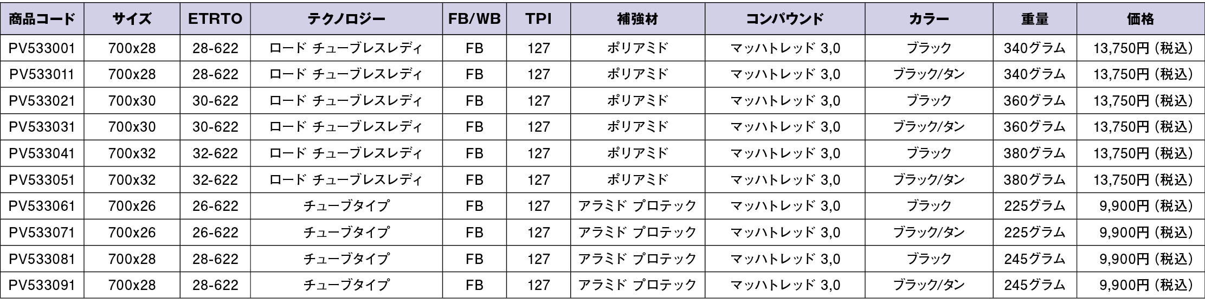The width and height of the screenshot is (1205, 303).
Task: Select the テクノロジー header cell
Action: click(346, 20)
